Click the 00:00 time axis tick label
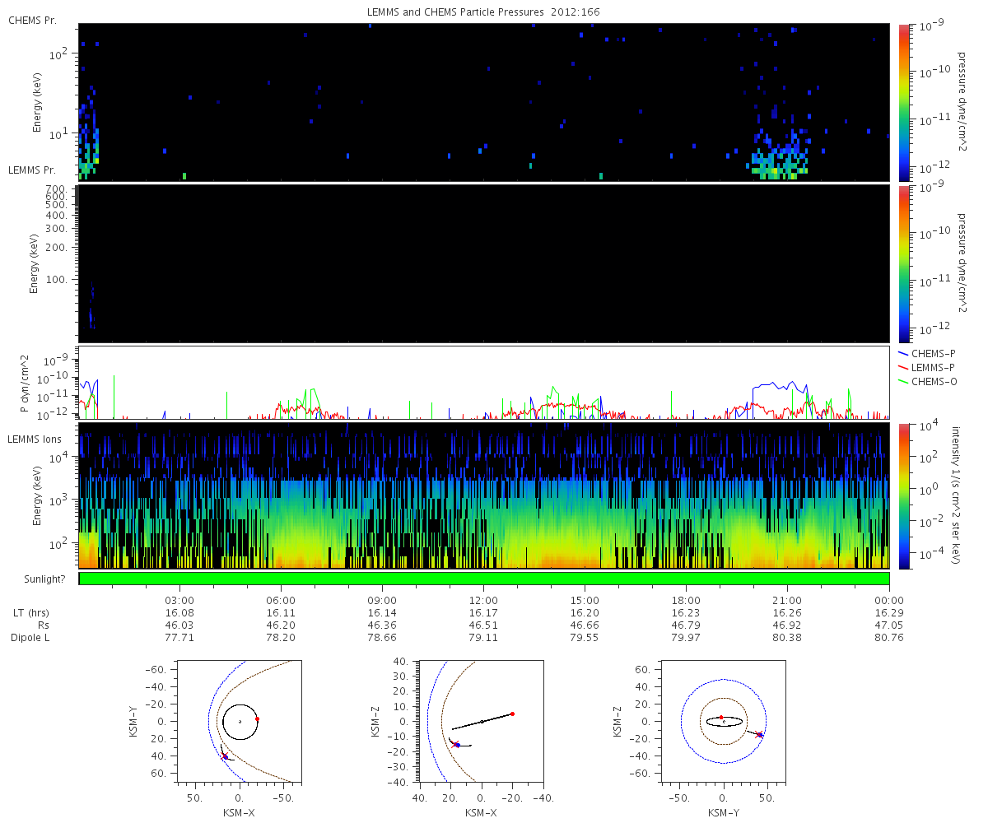Screen dimensions: 988x823 coord(888,600)
